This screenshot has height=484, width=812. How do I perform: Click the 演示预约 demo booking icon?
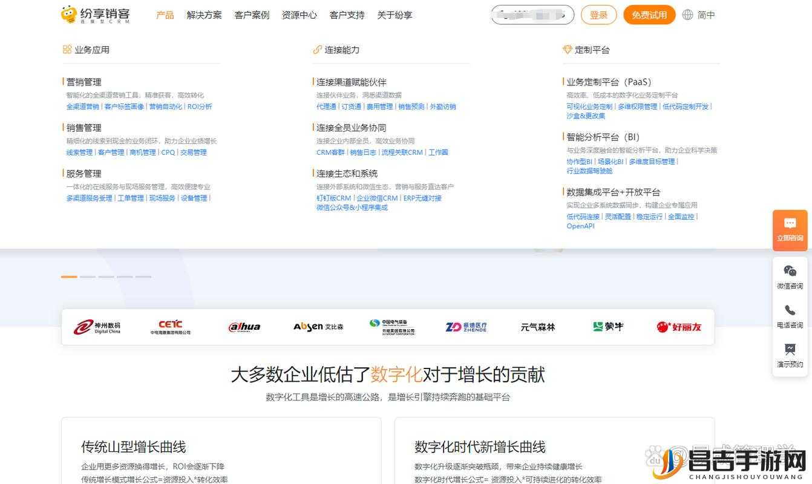click(x=790, y=349)
